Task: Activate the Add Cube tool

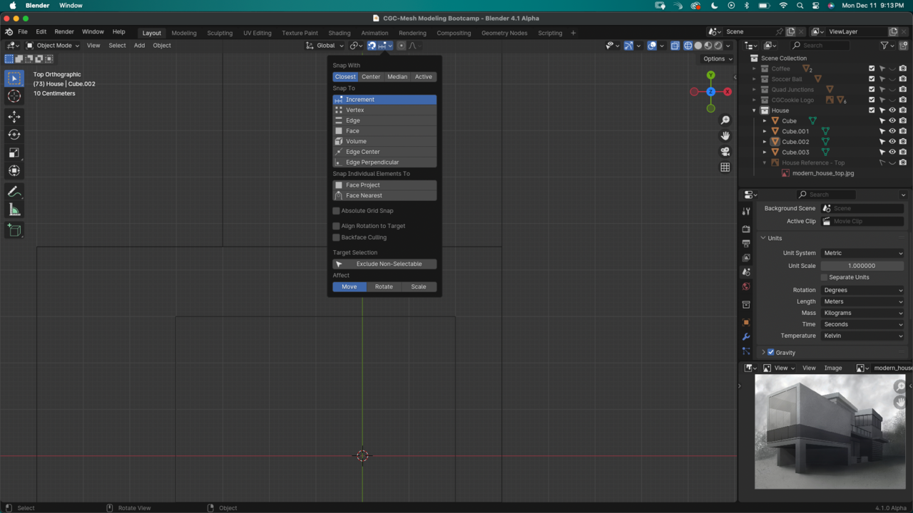Action: [x=14, y=229]
